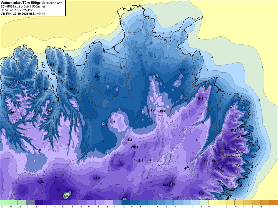
Task: Pick the pale yellow legend swatch at 0
Action: tap(213, 202)
